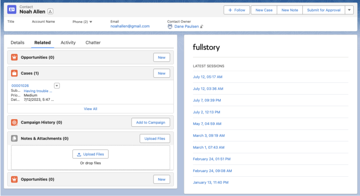Image resolution: width=360 pixels, height=196 pixels.
Task: Open session July 7, 09:39 PM
Action: point(207,100)
